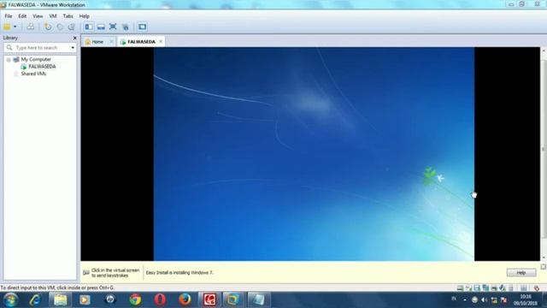This screenshot has height=308, width=547.
Task: Select FALWASEDA in the library tree
Action: point(42,67)
